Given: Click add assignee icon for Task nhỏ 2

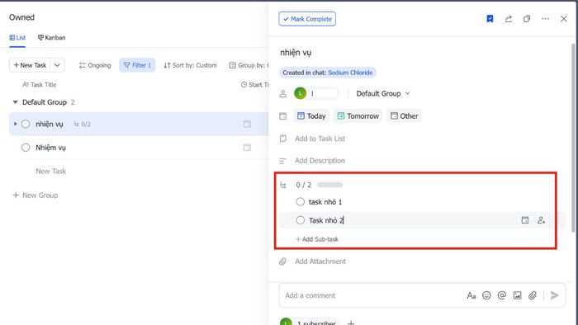Looking at the screenshot, I should click(541, 220).
